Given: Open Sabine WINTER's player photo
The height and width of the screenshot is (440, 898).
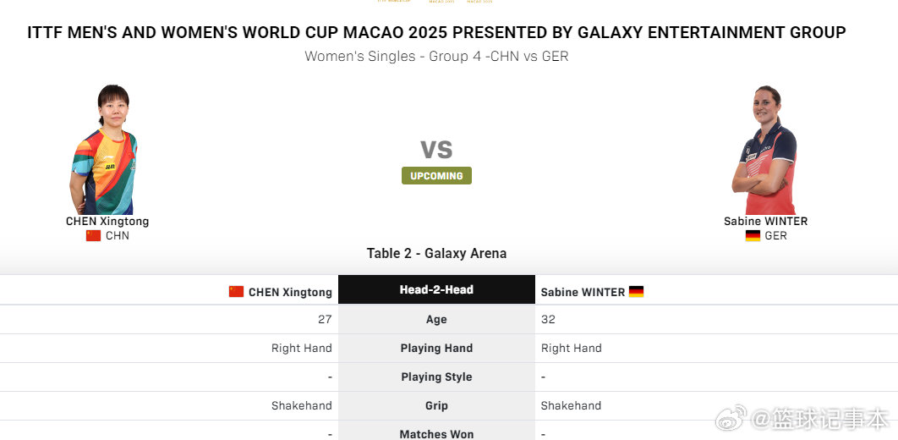Looking at the screenshot, I should tap(764, 149).
